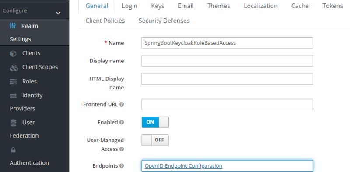Go to the Localization tab
The image size is (350, 172).
click(260, 6)
